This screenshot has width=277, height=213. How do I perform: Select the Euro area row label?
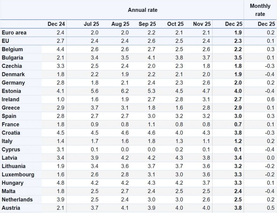coord(14,33)
